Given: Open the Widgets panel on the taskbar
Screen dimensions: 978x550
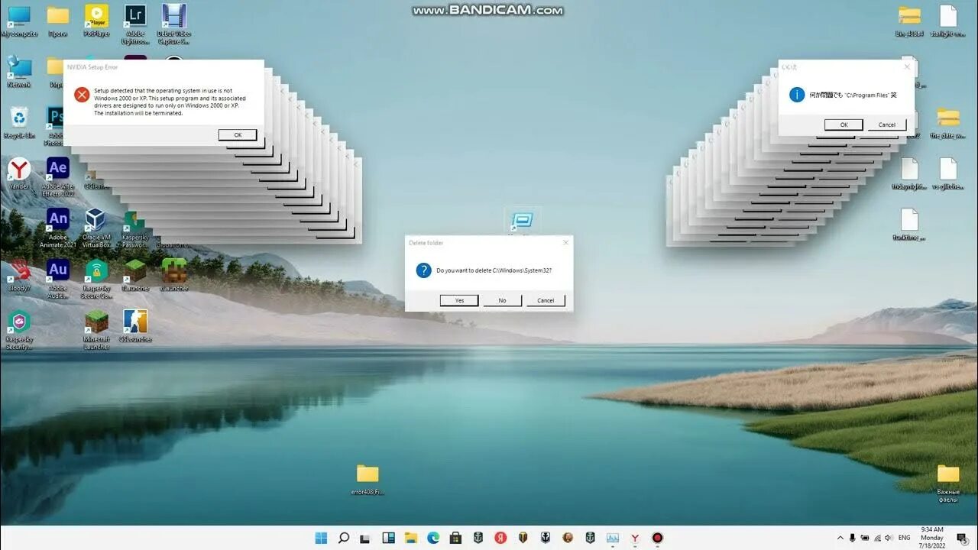Looking at the screenshot, I should [x=388, y=538].
